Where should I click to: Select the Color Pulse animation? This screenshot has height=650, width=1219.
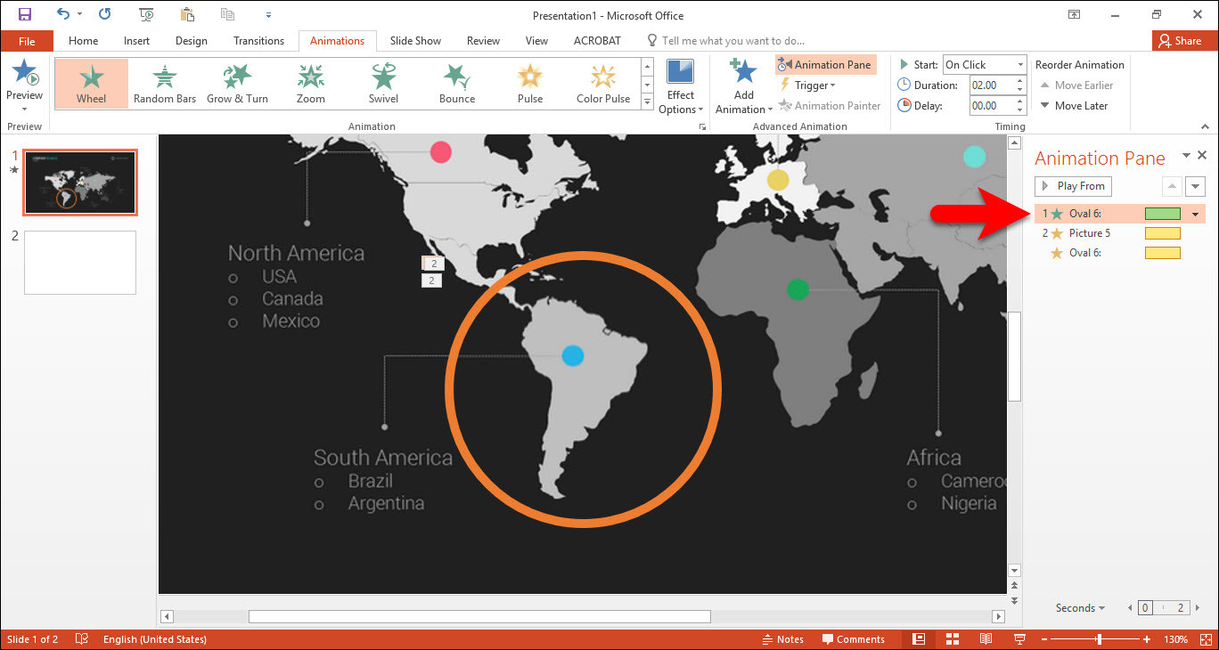pyautogui.click(x=603, y=84)
